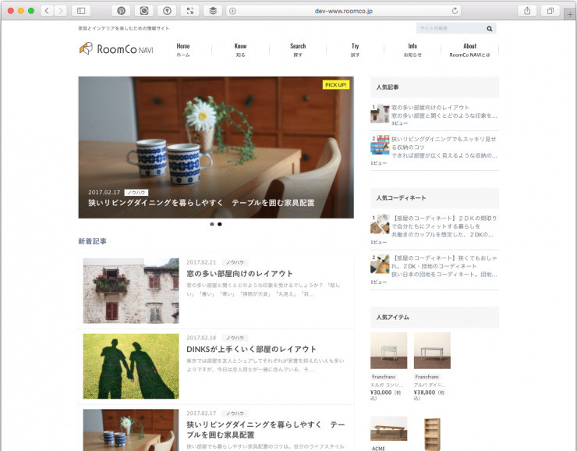The image size is (577, 451).
Task: Click the wooden bookshelf item image
Action: 432,434
